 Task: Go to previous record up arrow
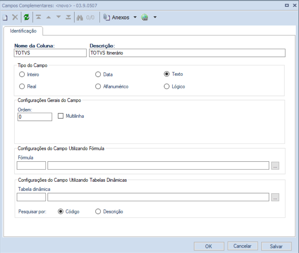coord(48,17)
